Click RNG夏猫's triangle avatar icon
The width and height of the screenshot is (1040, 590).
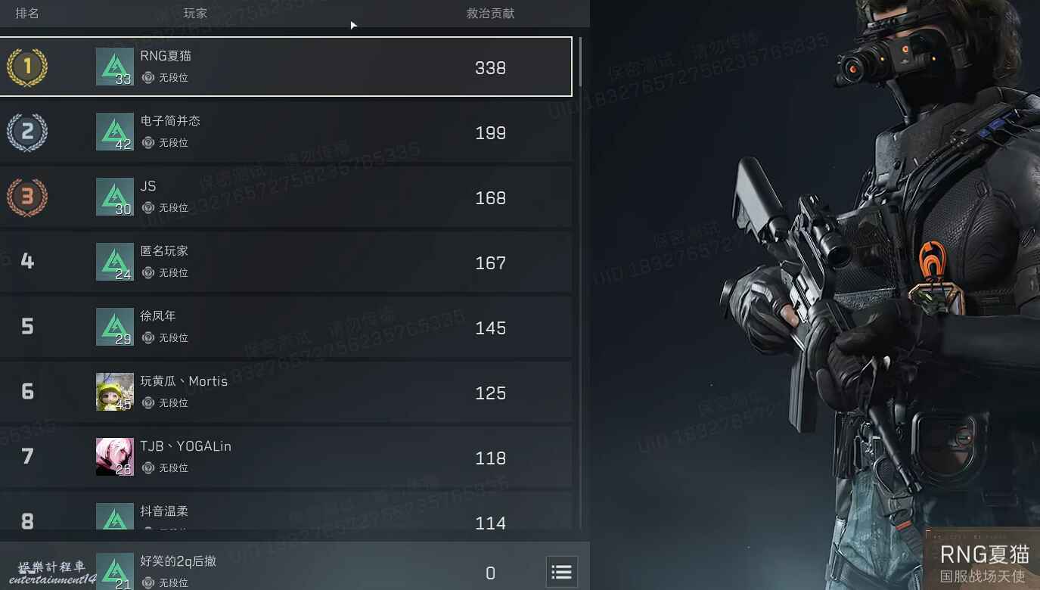[x=115, y=67]
